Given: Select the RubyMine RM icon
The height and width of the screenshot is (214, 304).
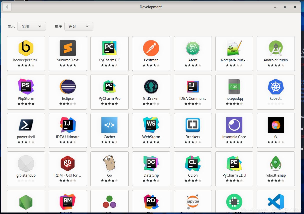Looking at the screenshot, I should point(68,202).
